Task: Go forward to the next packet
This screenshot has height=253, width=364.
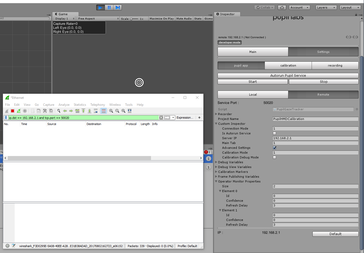Action: pos(71,111)
